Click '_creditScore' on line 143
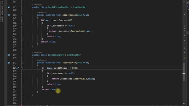 click(x=60, y=68)
